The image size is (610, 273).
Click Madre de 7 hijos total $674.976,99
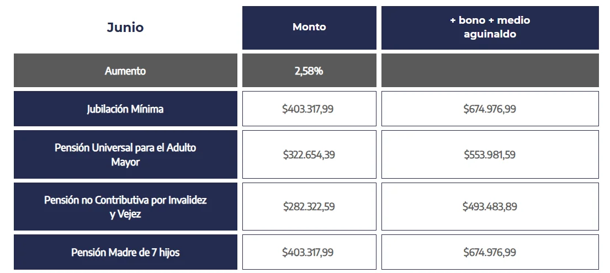pyautogui.click(x=490, y=252)
